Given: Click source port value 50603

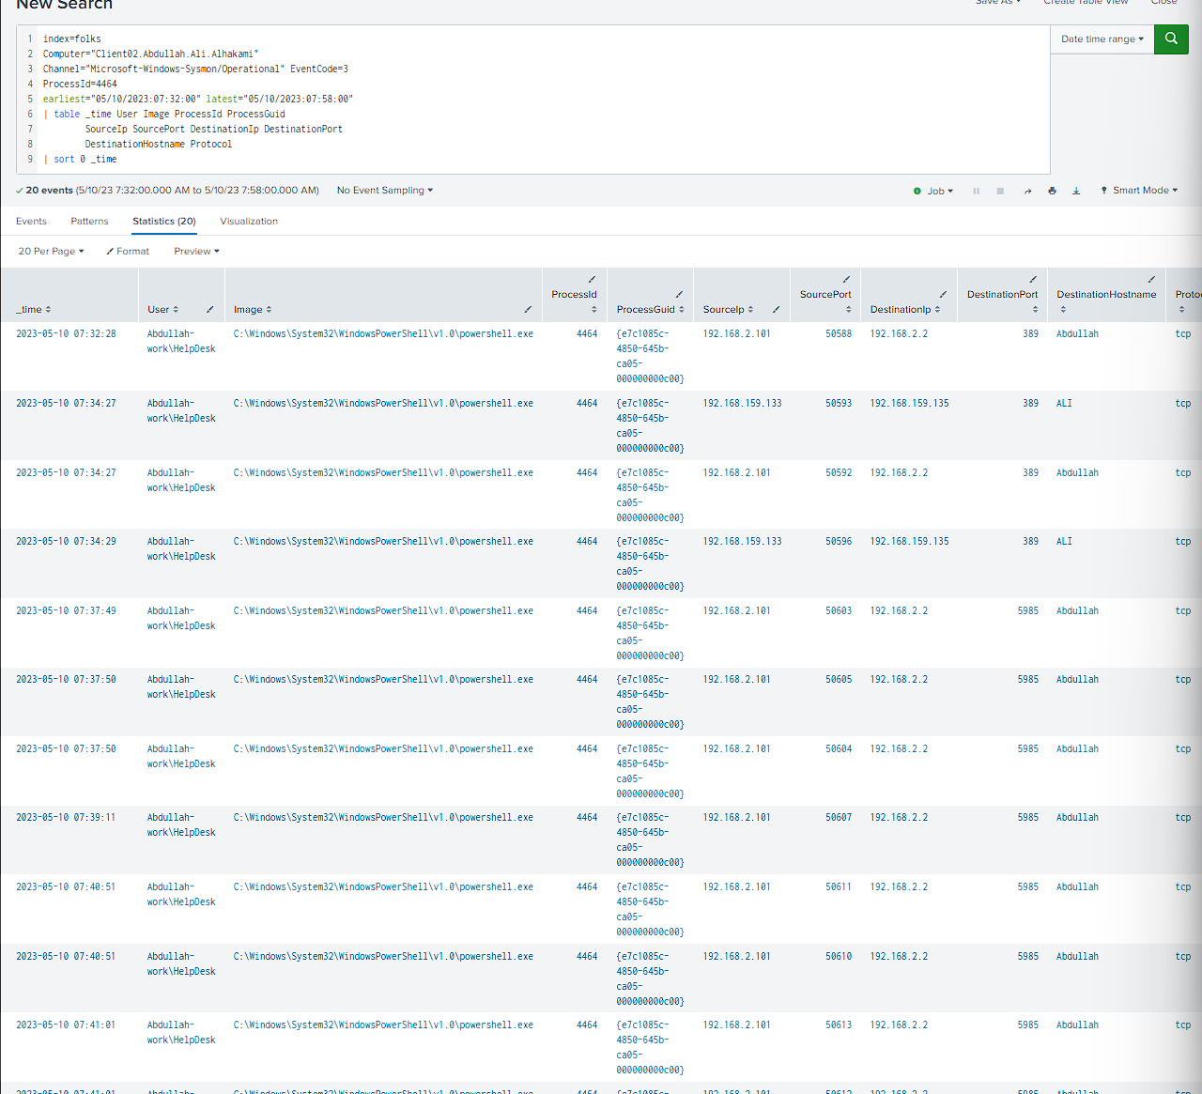Looking at the screenshot, I should [x=839, y=611].
